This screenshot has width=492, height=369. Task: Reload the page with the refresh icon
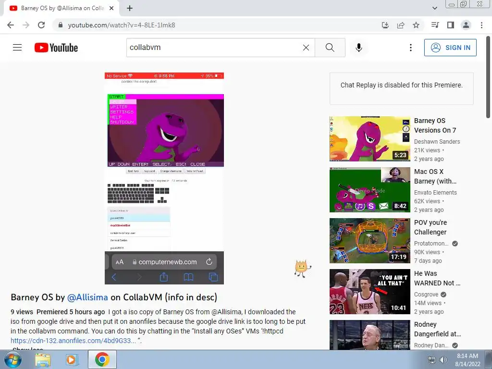pos(41,25)
